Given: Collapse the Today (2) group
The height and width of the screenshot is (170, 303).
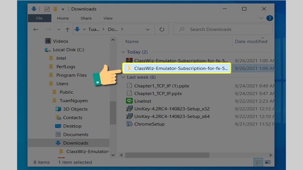Looking at the screenshot, I should pos(123,52).
